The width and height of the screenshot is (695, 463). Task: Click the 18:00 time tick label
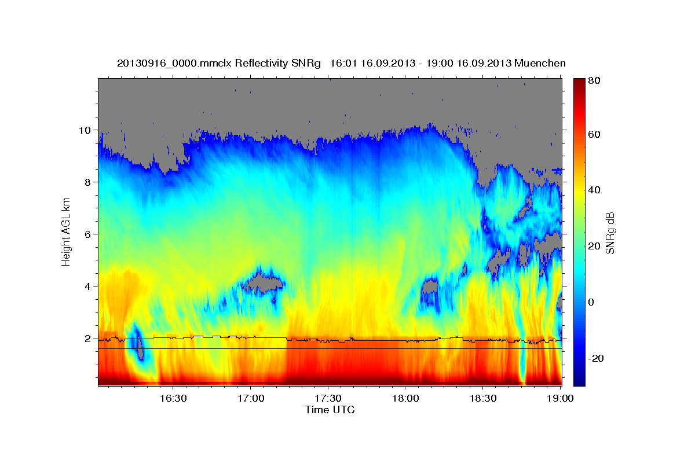405,398
